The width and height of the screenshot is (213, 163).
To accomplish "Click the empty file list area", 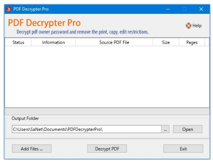I will click(107, 76).
